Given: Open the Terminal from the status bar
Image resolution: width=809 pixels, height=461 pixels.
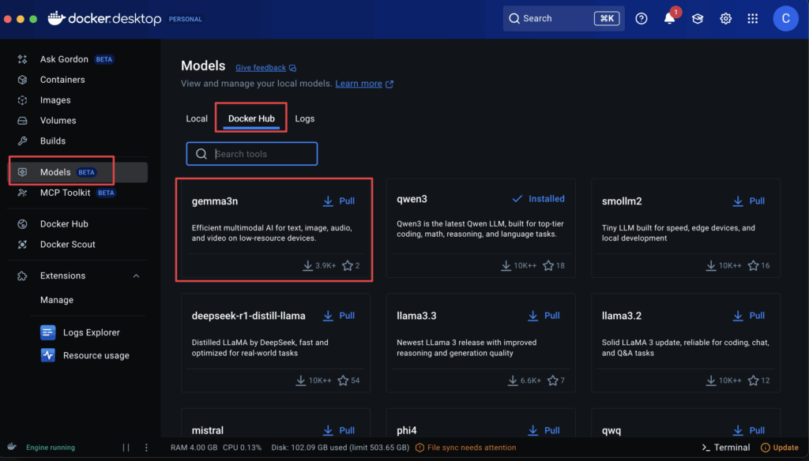Looking at the screenshot, I should click(x=726, y=448).
